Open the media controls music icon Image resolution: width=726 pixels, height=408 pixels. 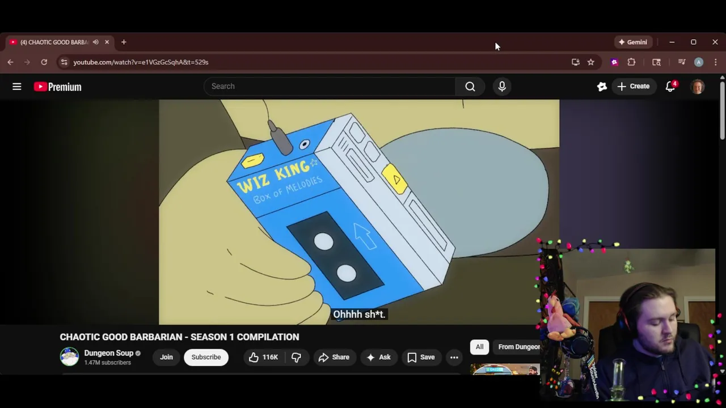(682, 62)
